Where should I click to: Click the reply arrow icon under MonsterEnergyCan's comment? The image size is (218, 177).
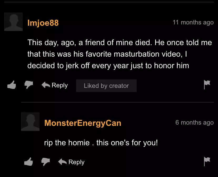(x=62, y=162)
